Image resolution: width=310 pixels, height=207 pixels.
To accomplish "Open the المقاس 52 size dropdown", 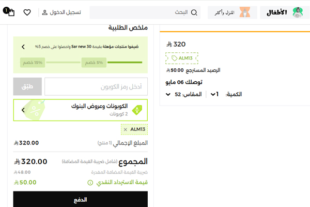I will click(184, 94).
